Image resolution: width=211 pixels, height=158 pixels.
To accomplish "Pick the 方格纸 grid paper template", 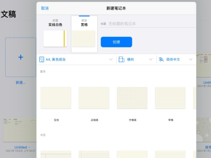I will pyautogui.click(x=132, y=98).
